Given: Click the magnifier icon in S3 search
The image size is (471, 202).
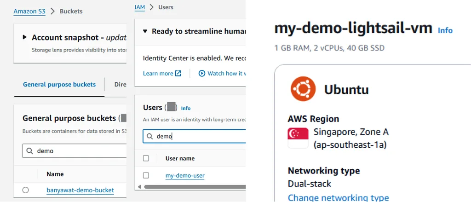Looking at the screenshot, I should [30, 151].
